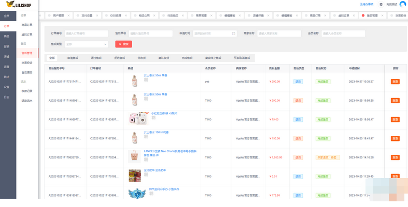Viewport: 408px width, 207px height.
Task: Open 交易投诉 in the submenu
Action: [27, 62]
